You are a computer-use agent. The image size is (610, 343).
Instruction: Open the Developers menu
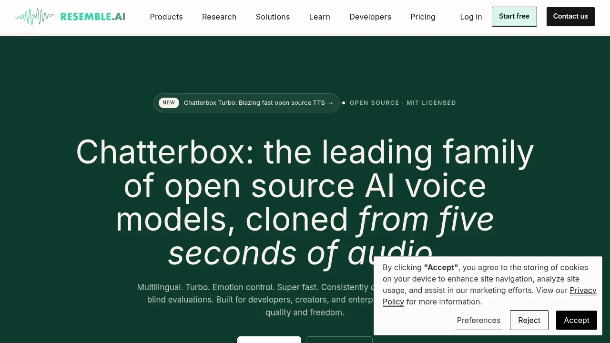tap(370, 17)
